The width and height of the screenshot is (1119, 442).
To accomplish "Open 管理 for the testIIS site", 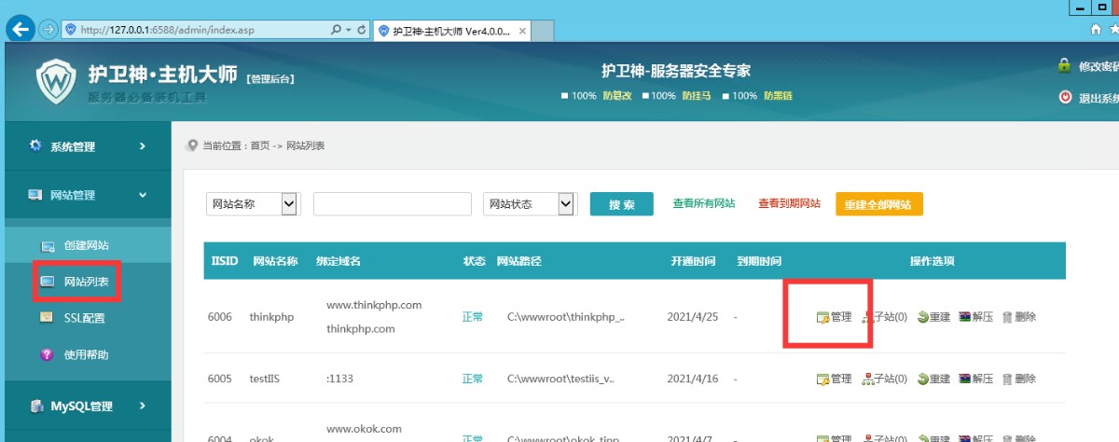I will [x=834, y=380].
